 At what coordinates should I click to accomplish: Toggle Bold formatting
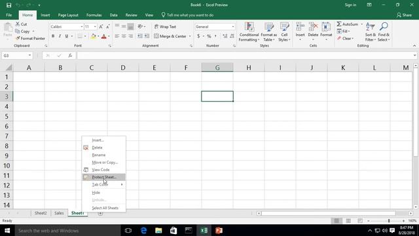click(53, 36)
